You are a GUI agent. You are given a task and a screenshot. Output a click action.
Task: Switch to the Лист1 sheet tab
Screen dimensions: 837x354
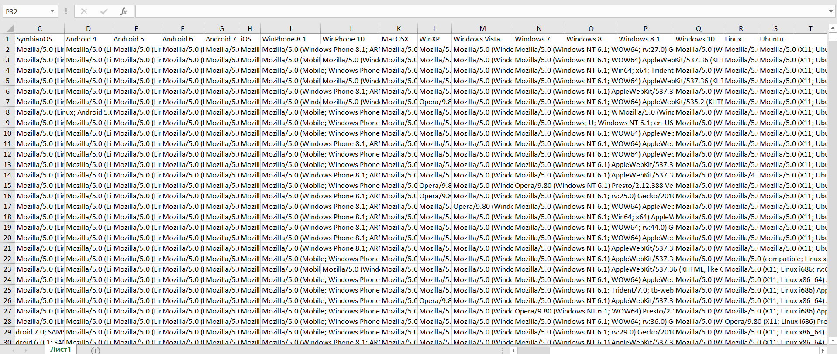[60, 349]
